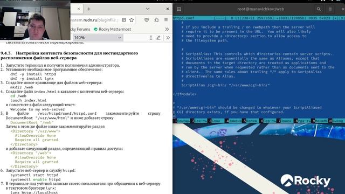The image size is (345, 194).
Task: Open the Firefox extensions puzzle icon
Action: coord(156,20)
